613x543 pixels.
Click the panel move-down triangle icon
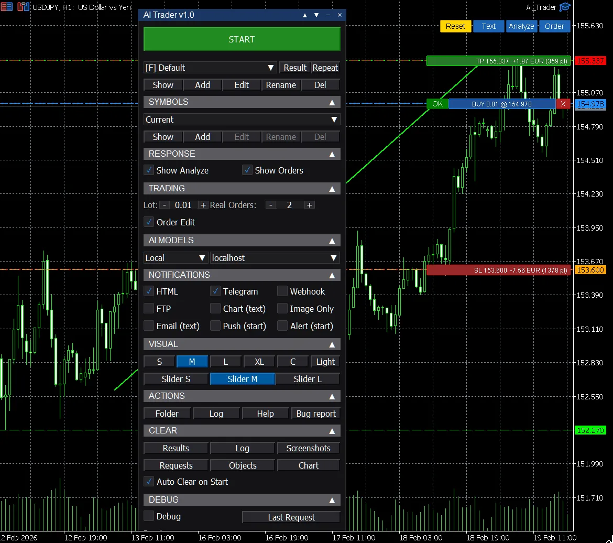pos(316,15)
